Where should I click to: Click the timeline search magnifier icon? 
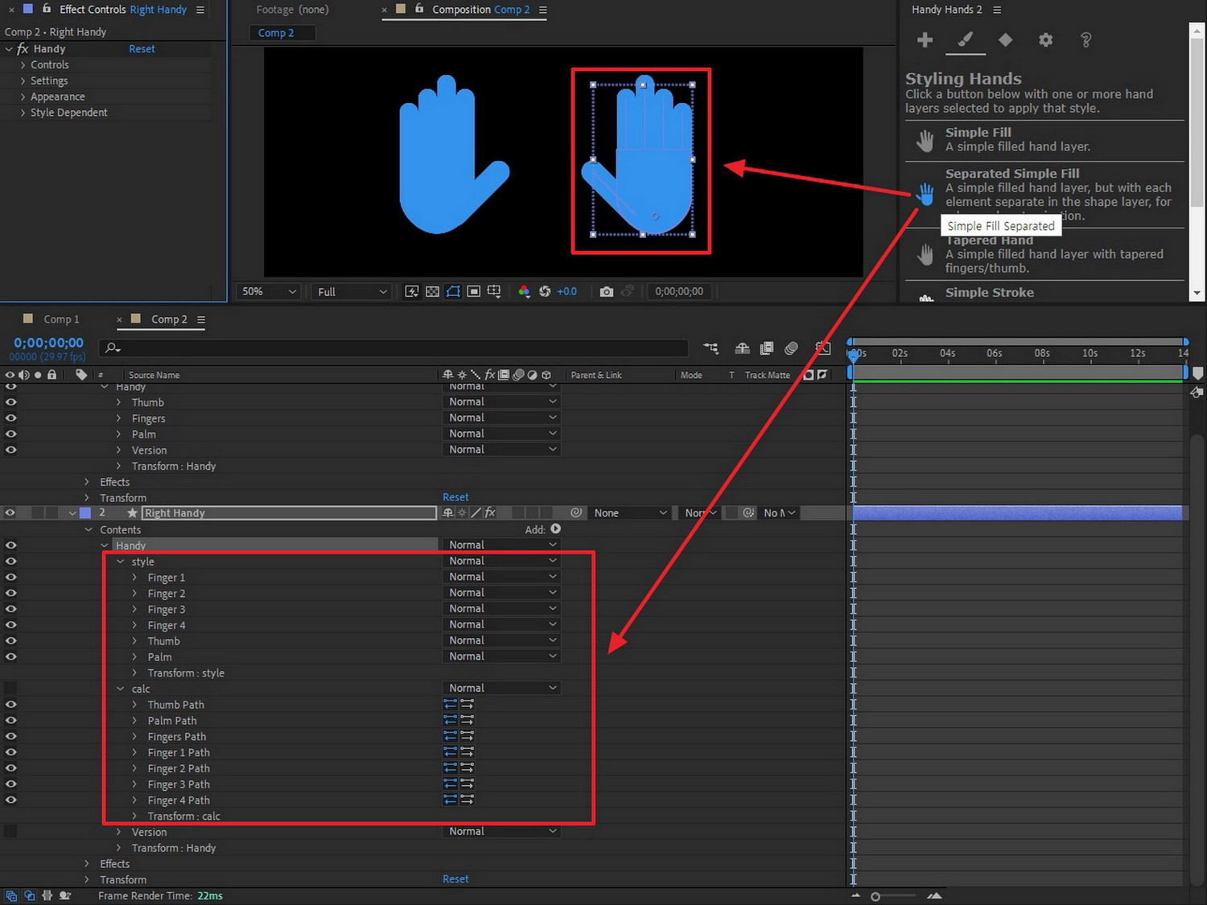pos(113,348)
